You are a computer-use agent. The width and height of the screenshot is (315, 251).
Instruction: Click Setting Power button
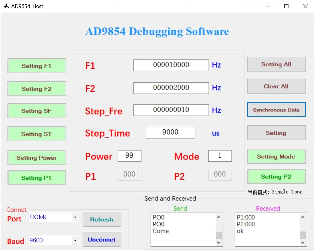tap(37, 157)
